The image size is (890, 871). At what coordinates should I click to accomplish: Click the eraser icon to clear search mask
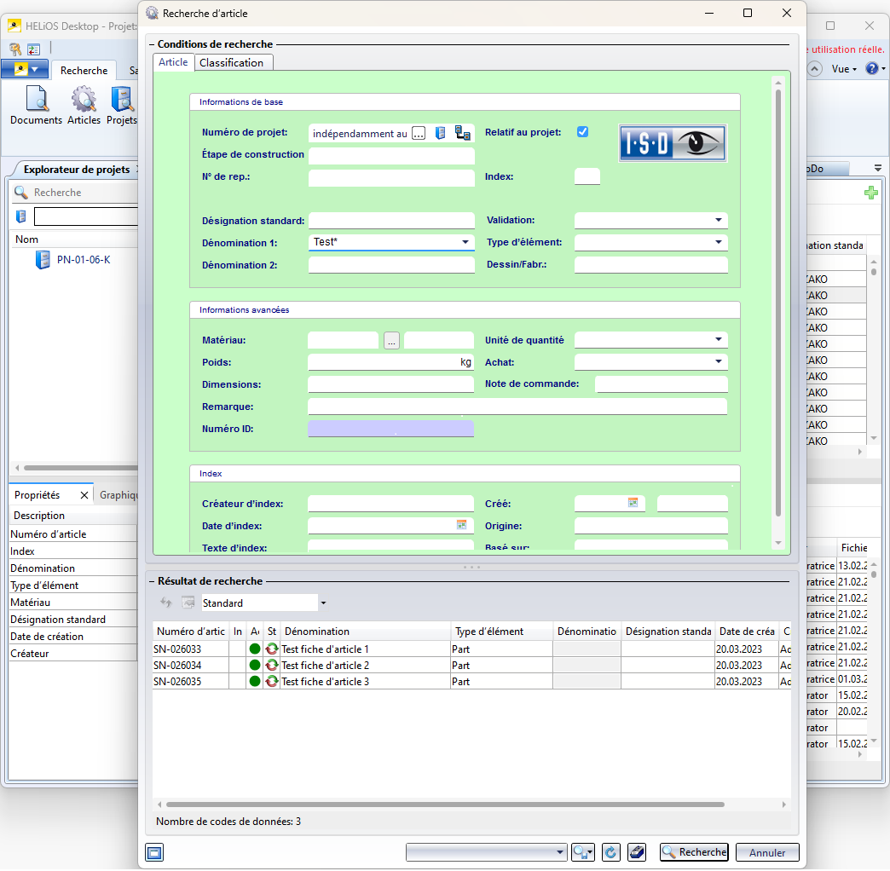[x=636, y=852]
